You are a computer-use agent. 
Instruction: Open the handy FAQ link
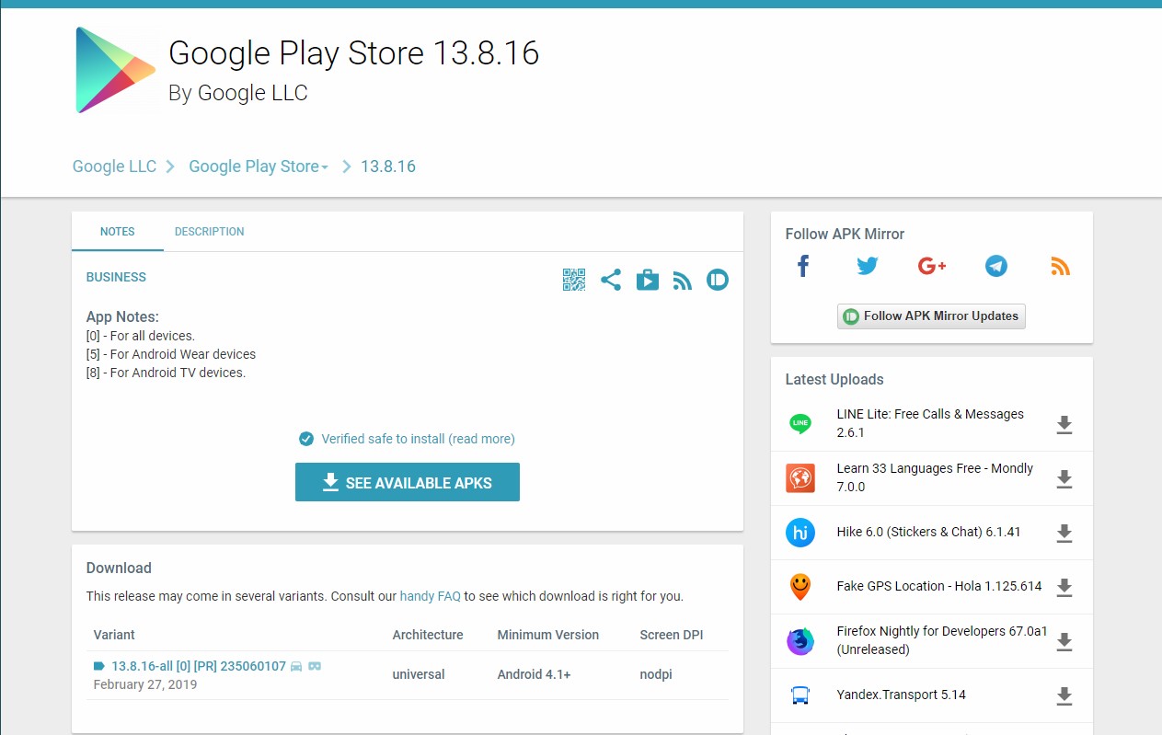[x=431, y=596]
